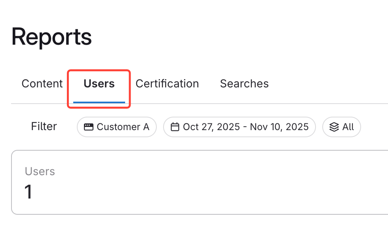
Task: Open the Certification tab
Action: coord(167,84)
